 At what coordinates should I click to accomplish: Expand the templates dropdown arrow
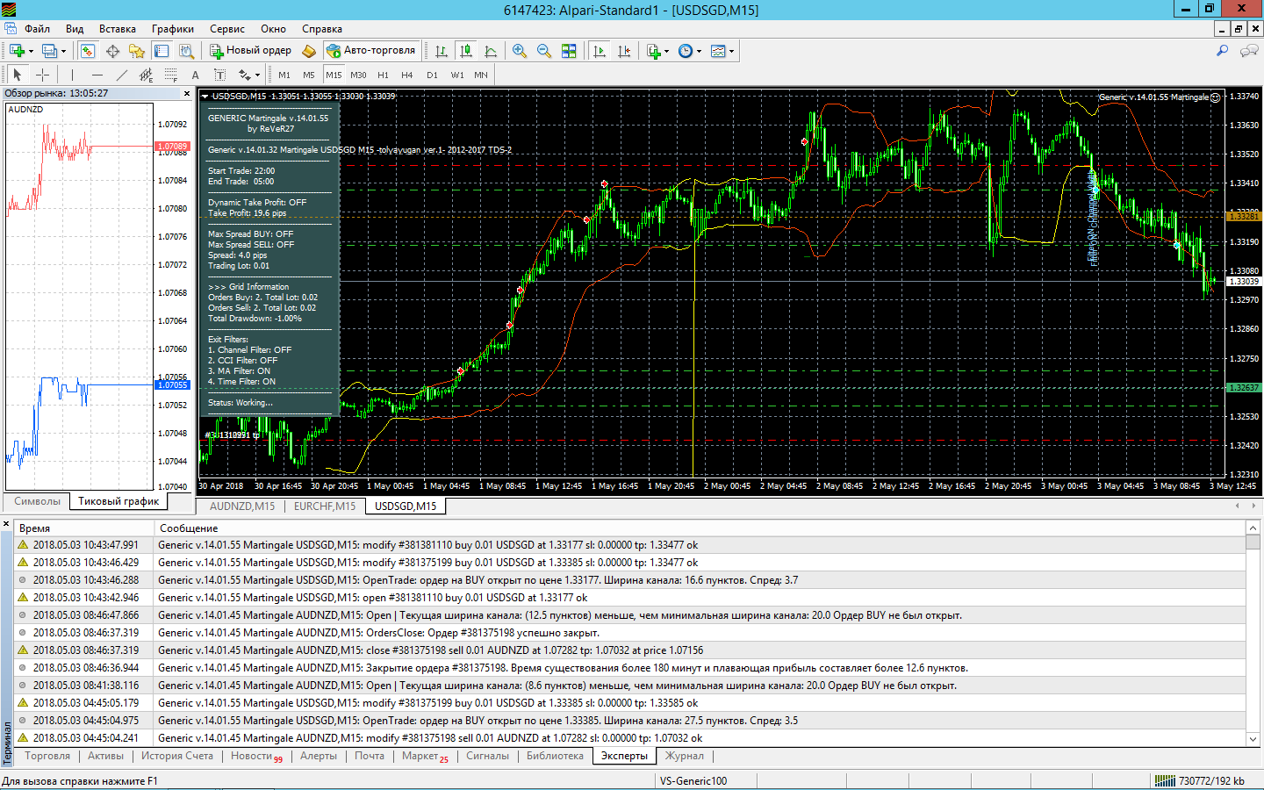(x=731, y=51)
